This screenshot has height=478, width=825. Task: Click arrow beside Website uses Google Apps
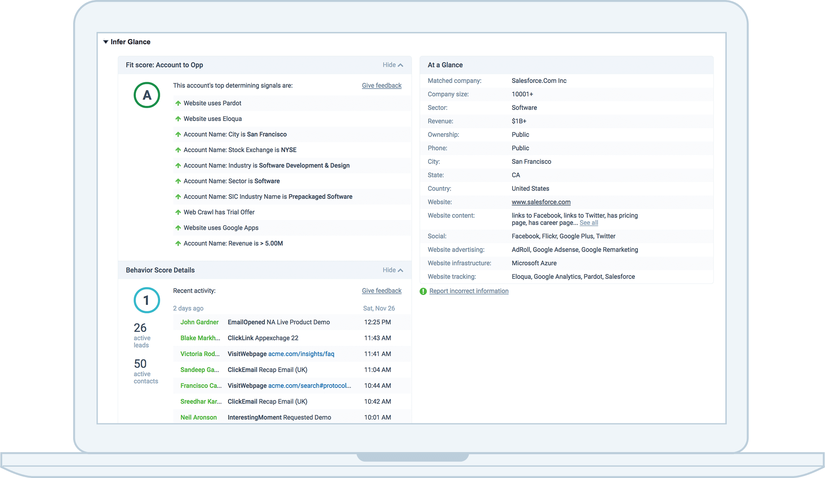(178, 228)
